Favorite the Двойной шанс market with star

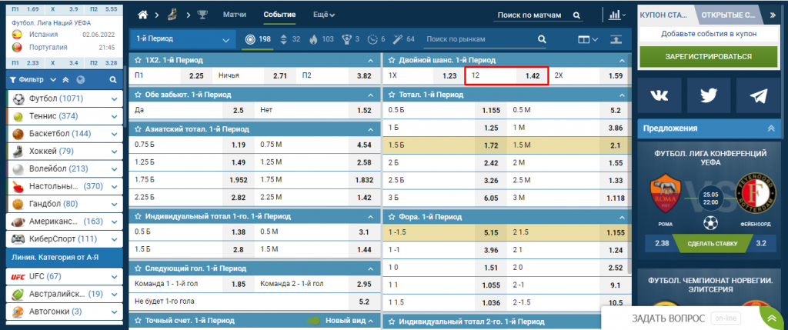tap(392, 59)
